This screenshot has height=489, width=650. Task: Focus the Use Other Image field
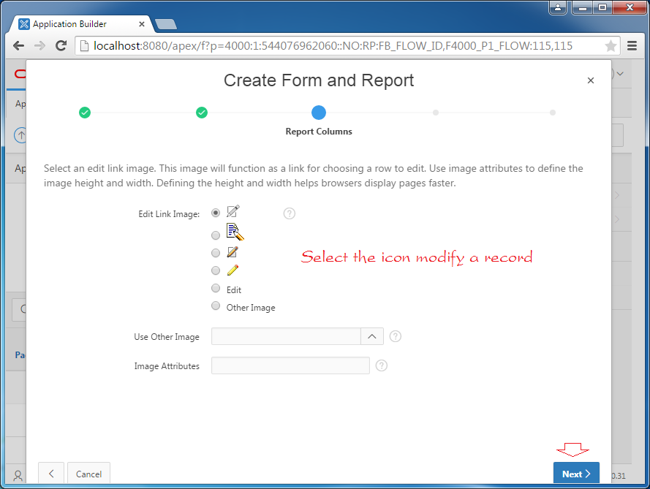pyautogui.click(x=286, y=336)
